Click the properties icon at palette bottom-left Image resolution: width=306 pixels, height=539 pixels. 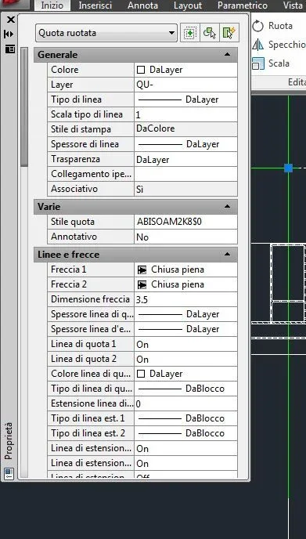(9, 473)
